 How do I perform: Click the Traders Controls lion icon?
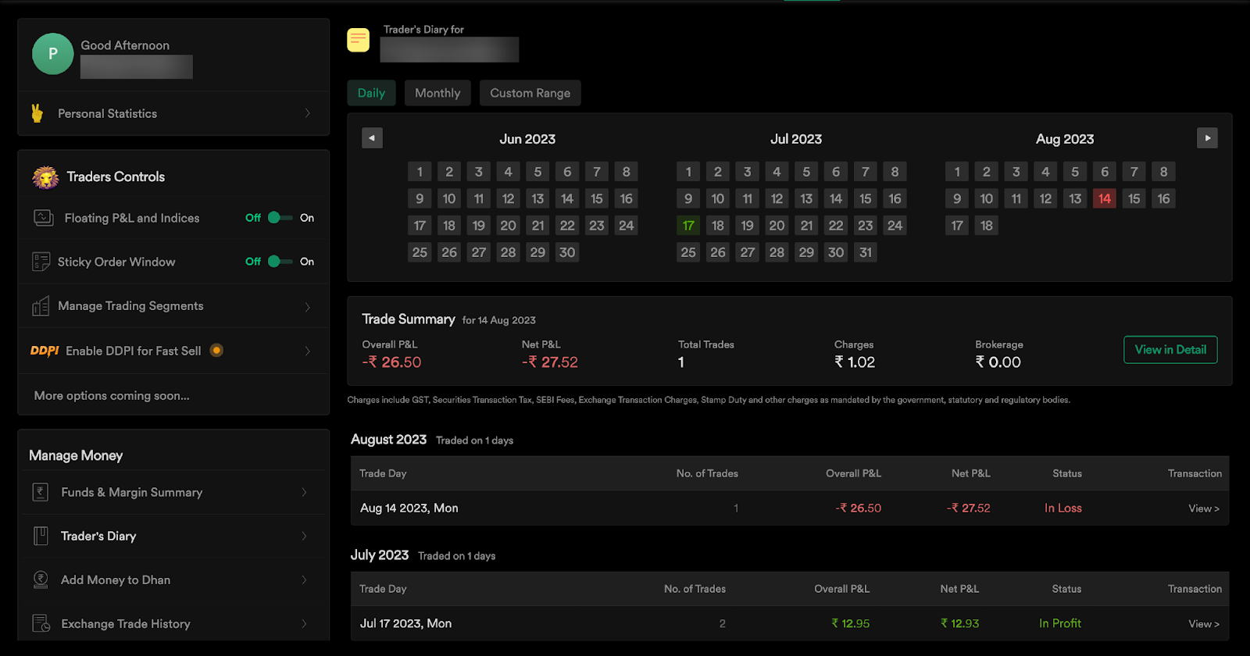45,176
